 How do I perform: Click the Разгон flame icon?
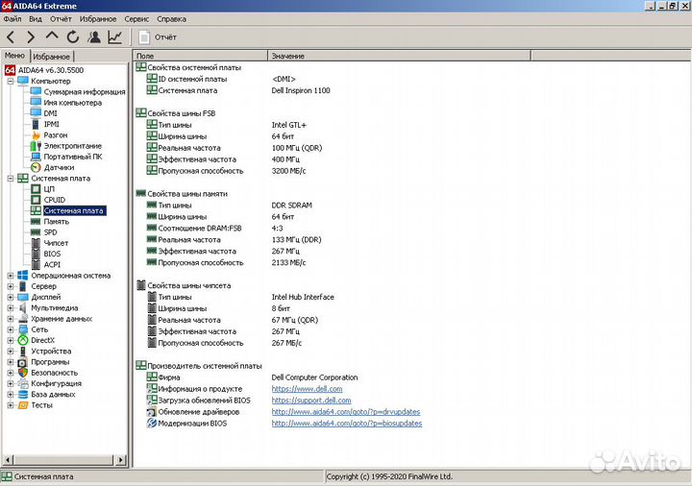click(36, 135)
